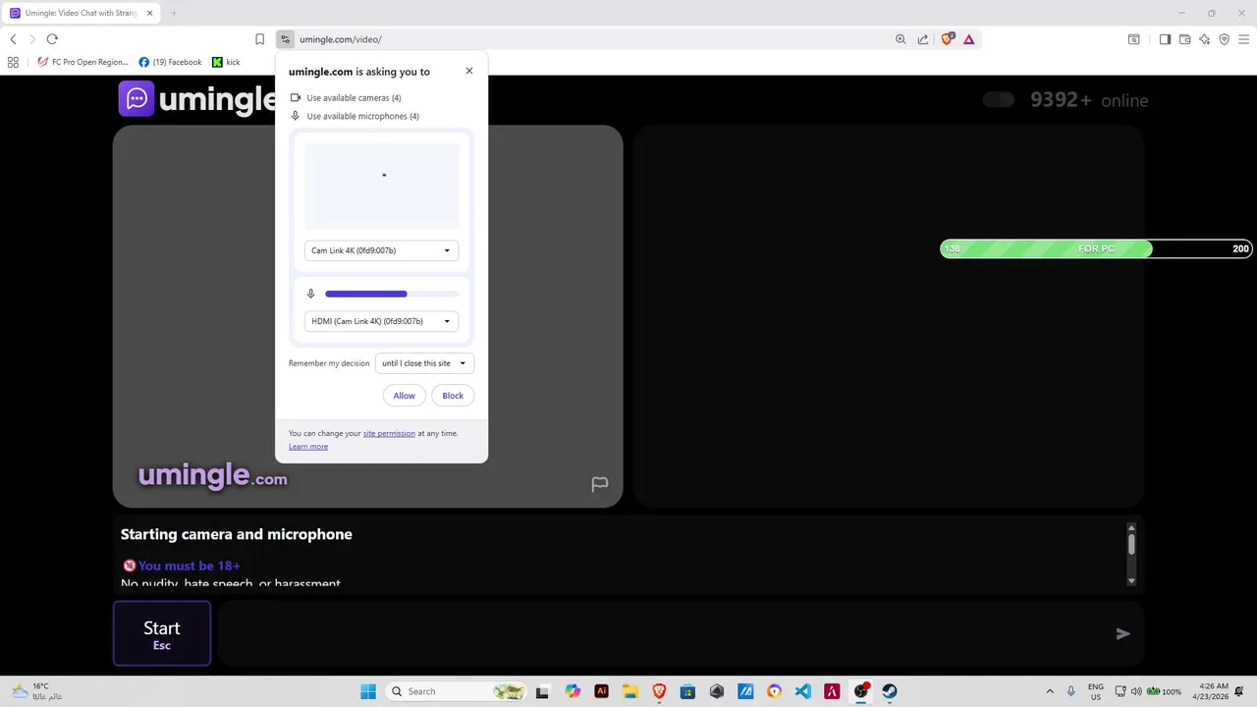
Task: Close the Umingle browser tab
Action: pyautogui.click(x=150, y=13)
